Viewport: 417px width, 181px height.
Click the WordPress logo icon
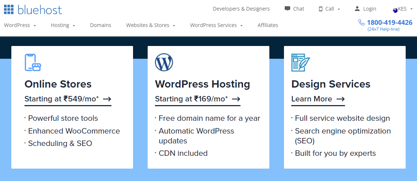tap(164, 62)
